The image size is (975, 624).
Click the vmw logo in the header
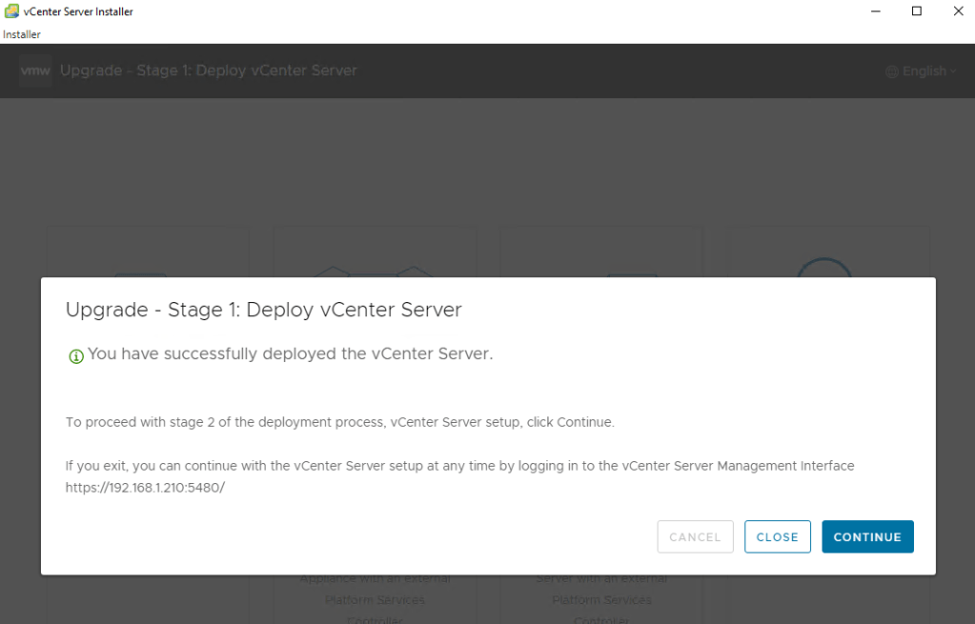(35, 70)
